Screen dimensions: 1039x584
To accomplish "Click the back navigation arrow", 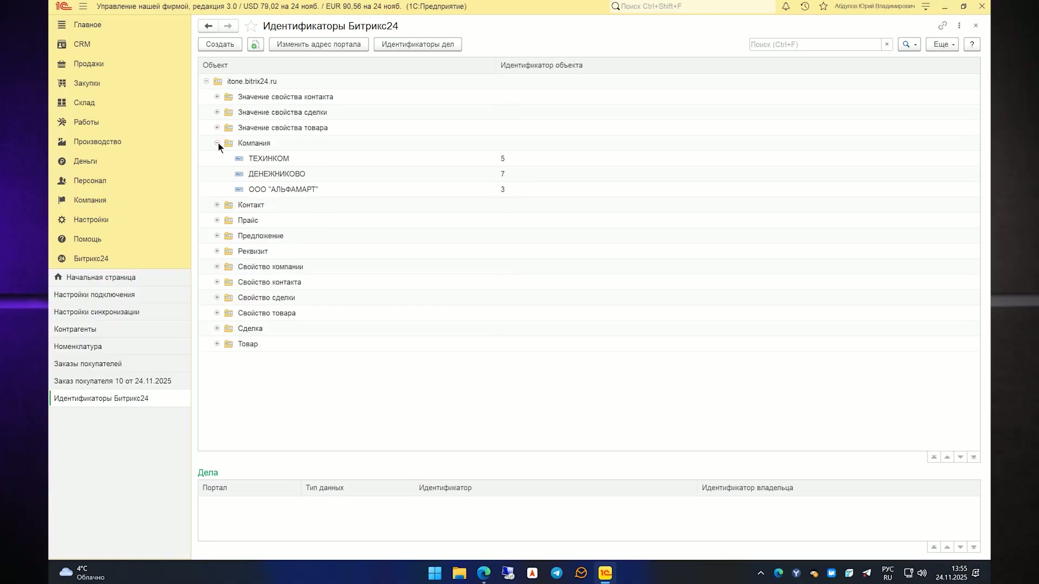I will (208, 26).
